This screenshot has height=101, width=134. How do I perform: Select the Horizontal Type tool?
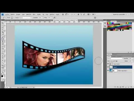tap(3, 58)
